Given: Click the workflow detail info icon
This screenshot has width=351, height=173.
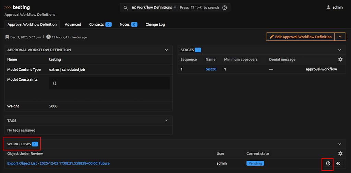Looking at the screenshot, I should (328, 164).
